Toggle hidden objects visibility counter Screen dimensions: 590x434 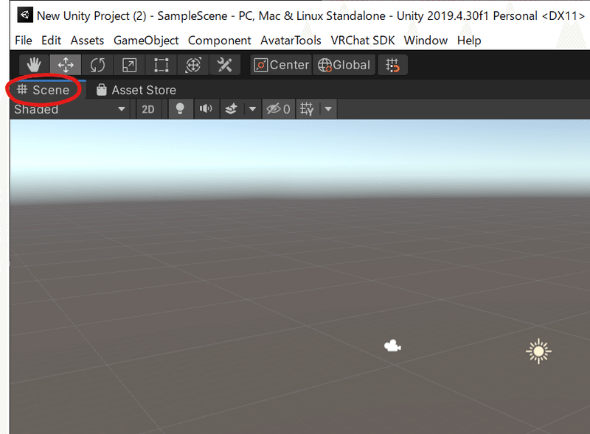pos(279,109)
